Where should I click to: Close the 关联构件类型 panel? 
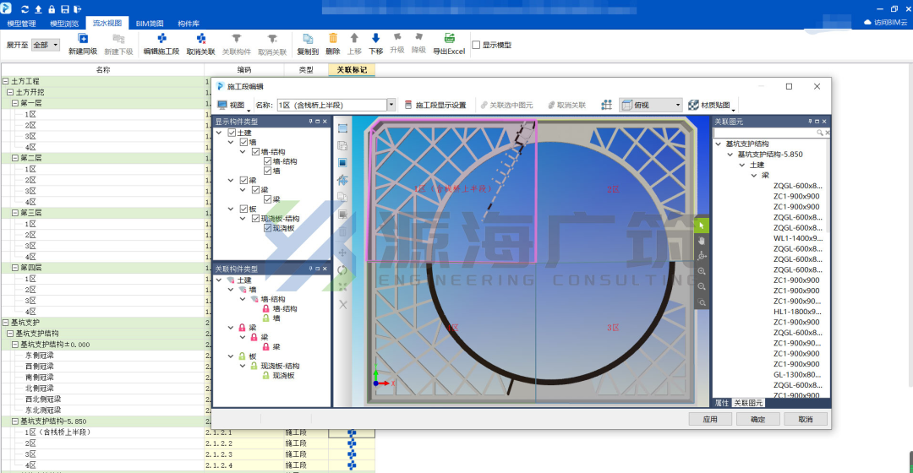(x=325, y=269)
